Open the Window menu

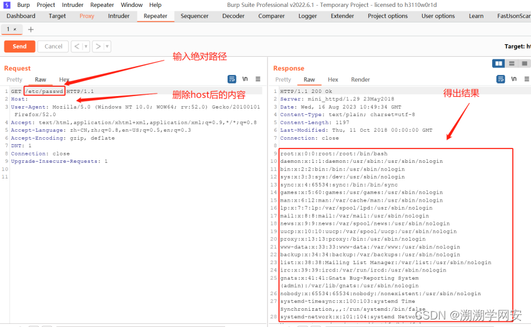pos(131,5)
